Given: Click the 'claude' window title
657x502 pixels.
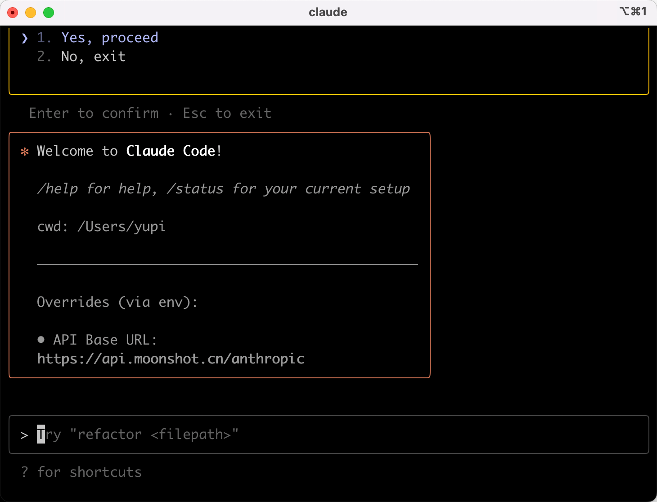Looking at the screenshot, I should point(328,12).
